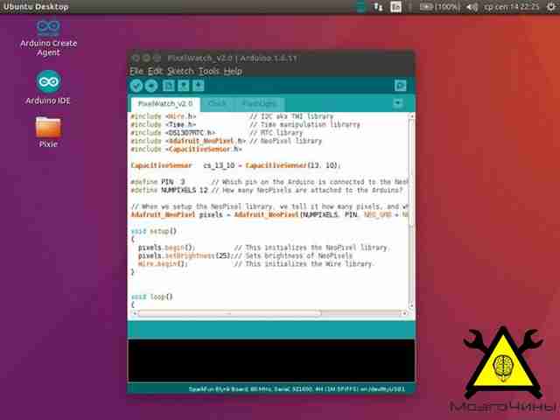Click the volume indicator in top panel

coord(472,7)
